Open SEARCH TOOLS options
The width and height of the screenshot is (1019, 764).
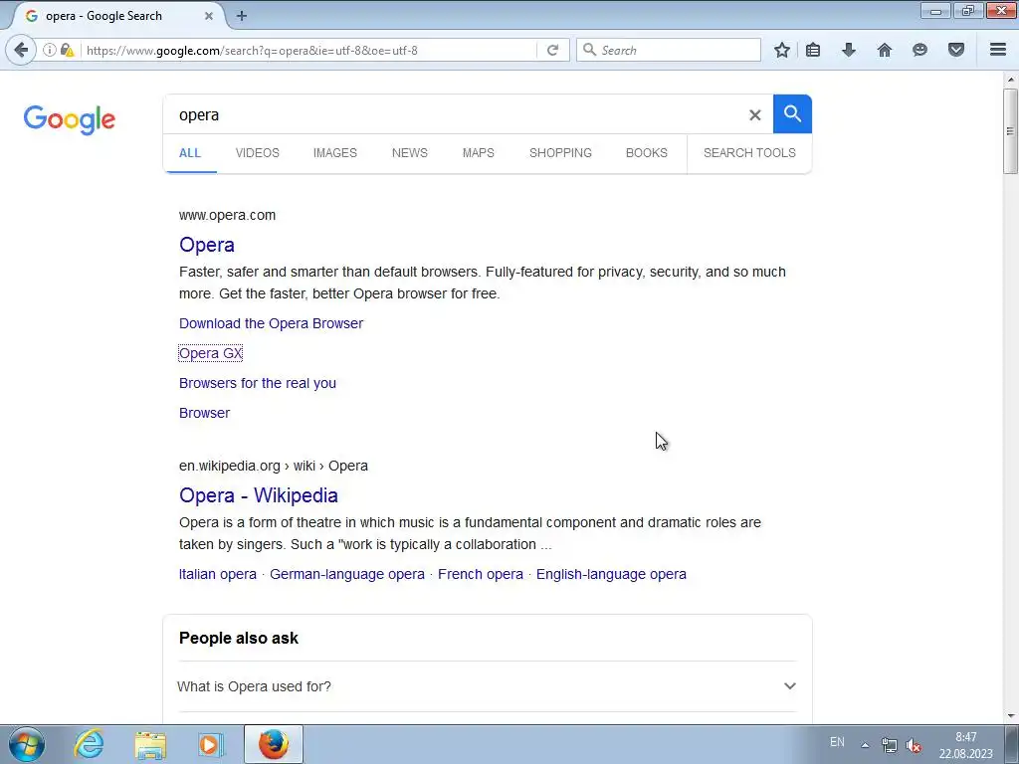(x=749, y=153)
